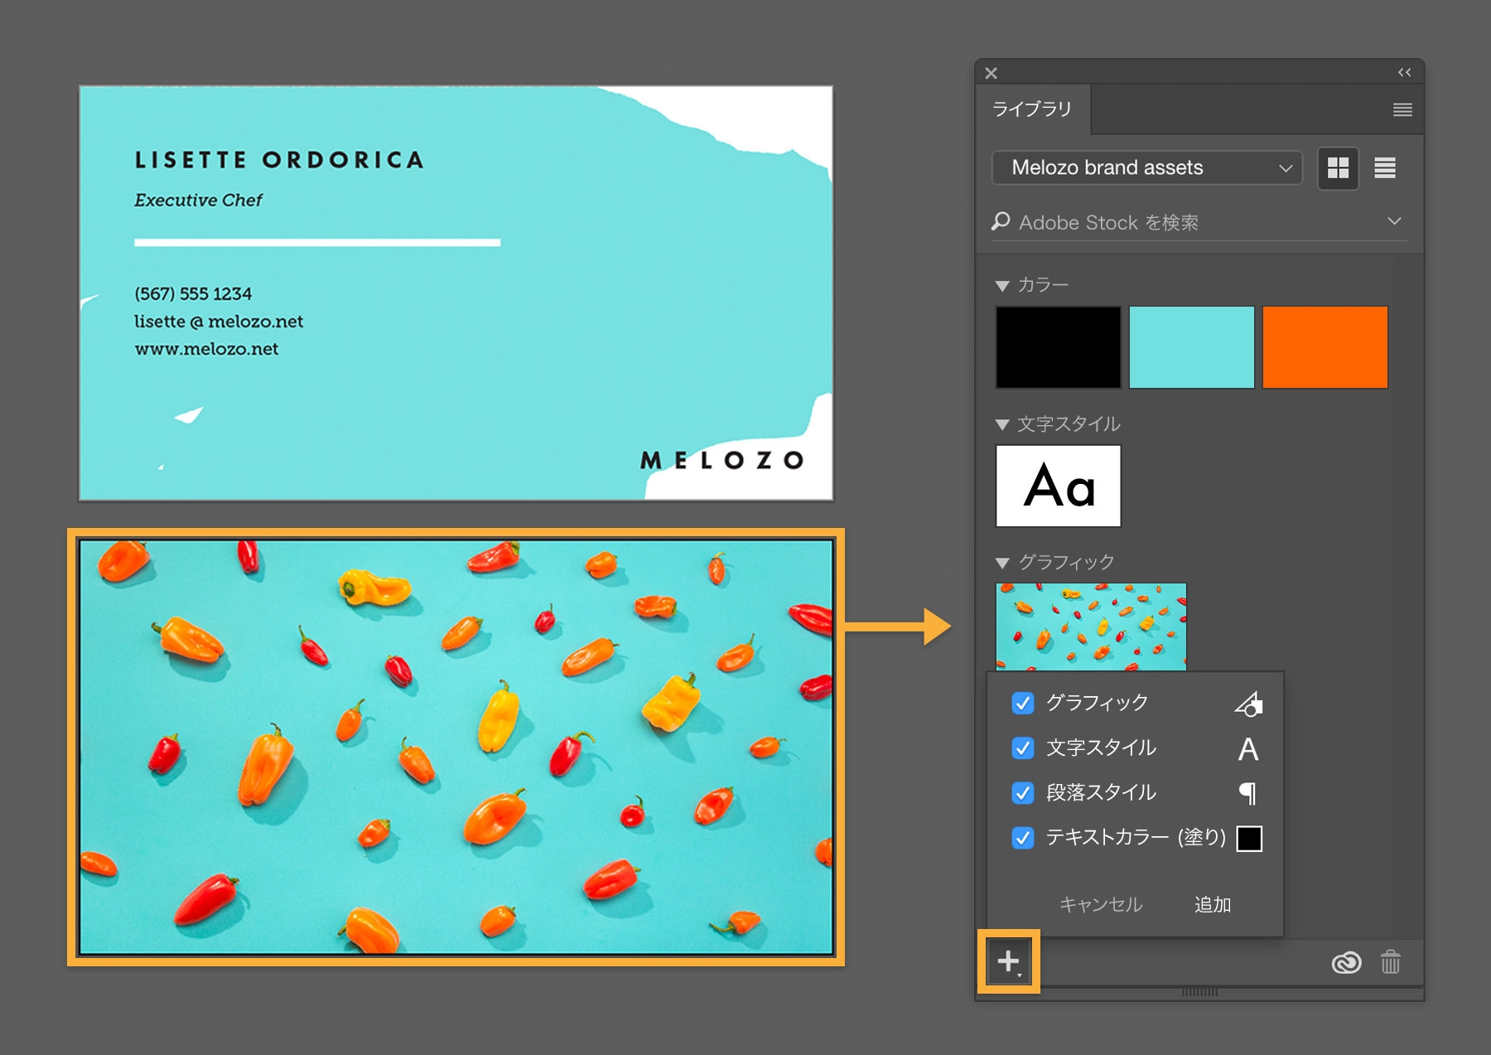The image size is (1491, 1055).
Task: Expand the search scope chevron
Action: coord(1394,221)
